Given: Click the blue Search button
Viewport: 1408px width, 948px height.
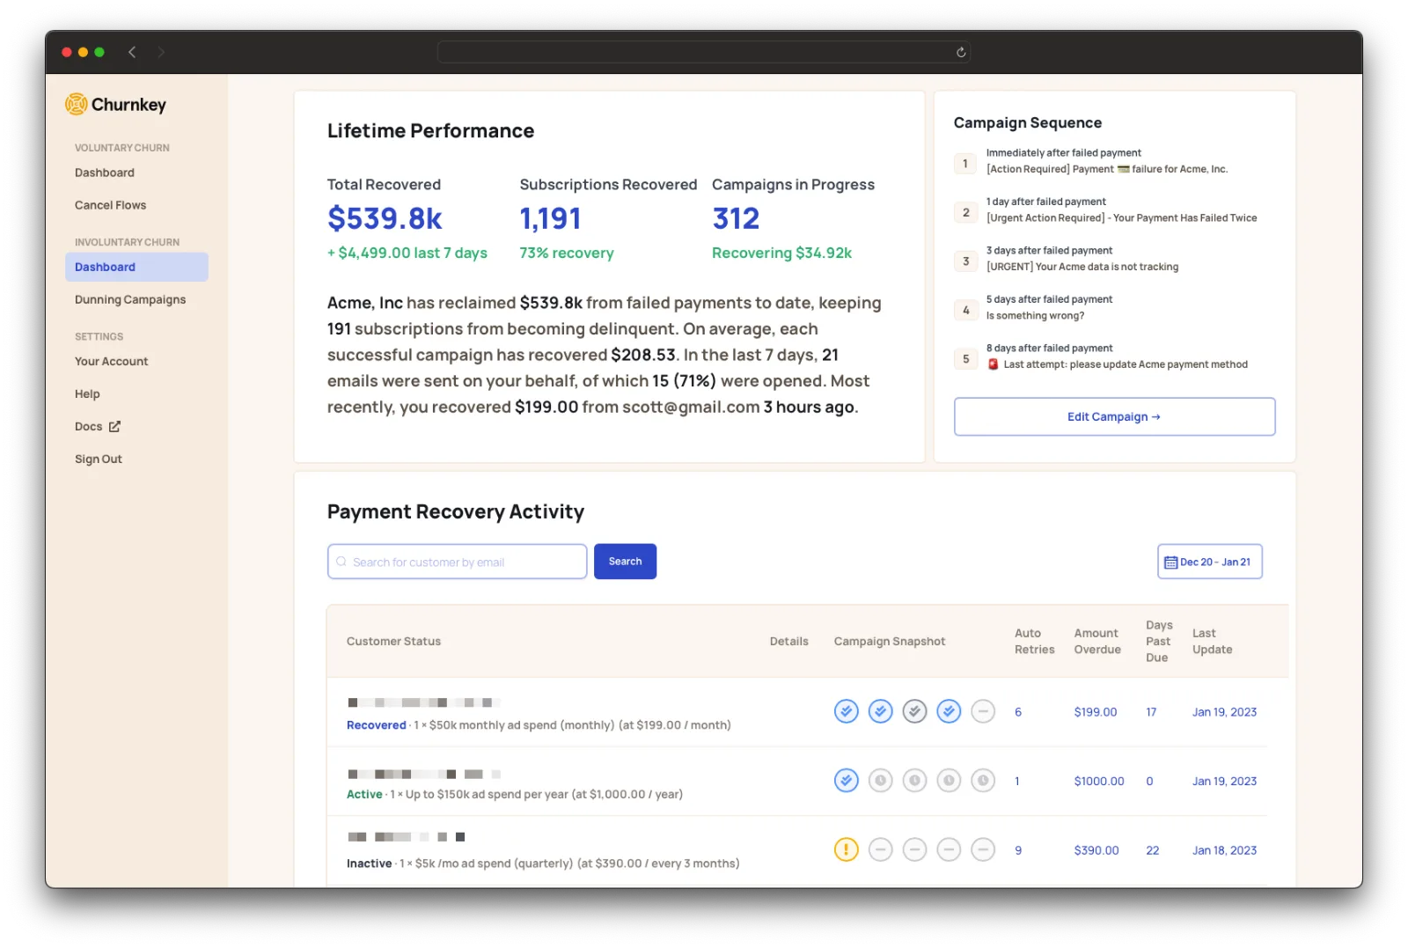Looking at the screenshot, I should [625, 562].
